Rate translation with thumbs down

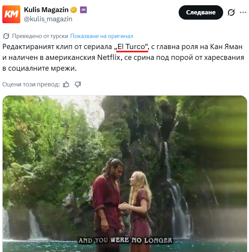(78, 84)
